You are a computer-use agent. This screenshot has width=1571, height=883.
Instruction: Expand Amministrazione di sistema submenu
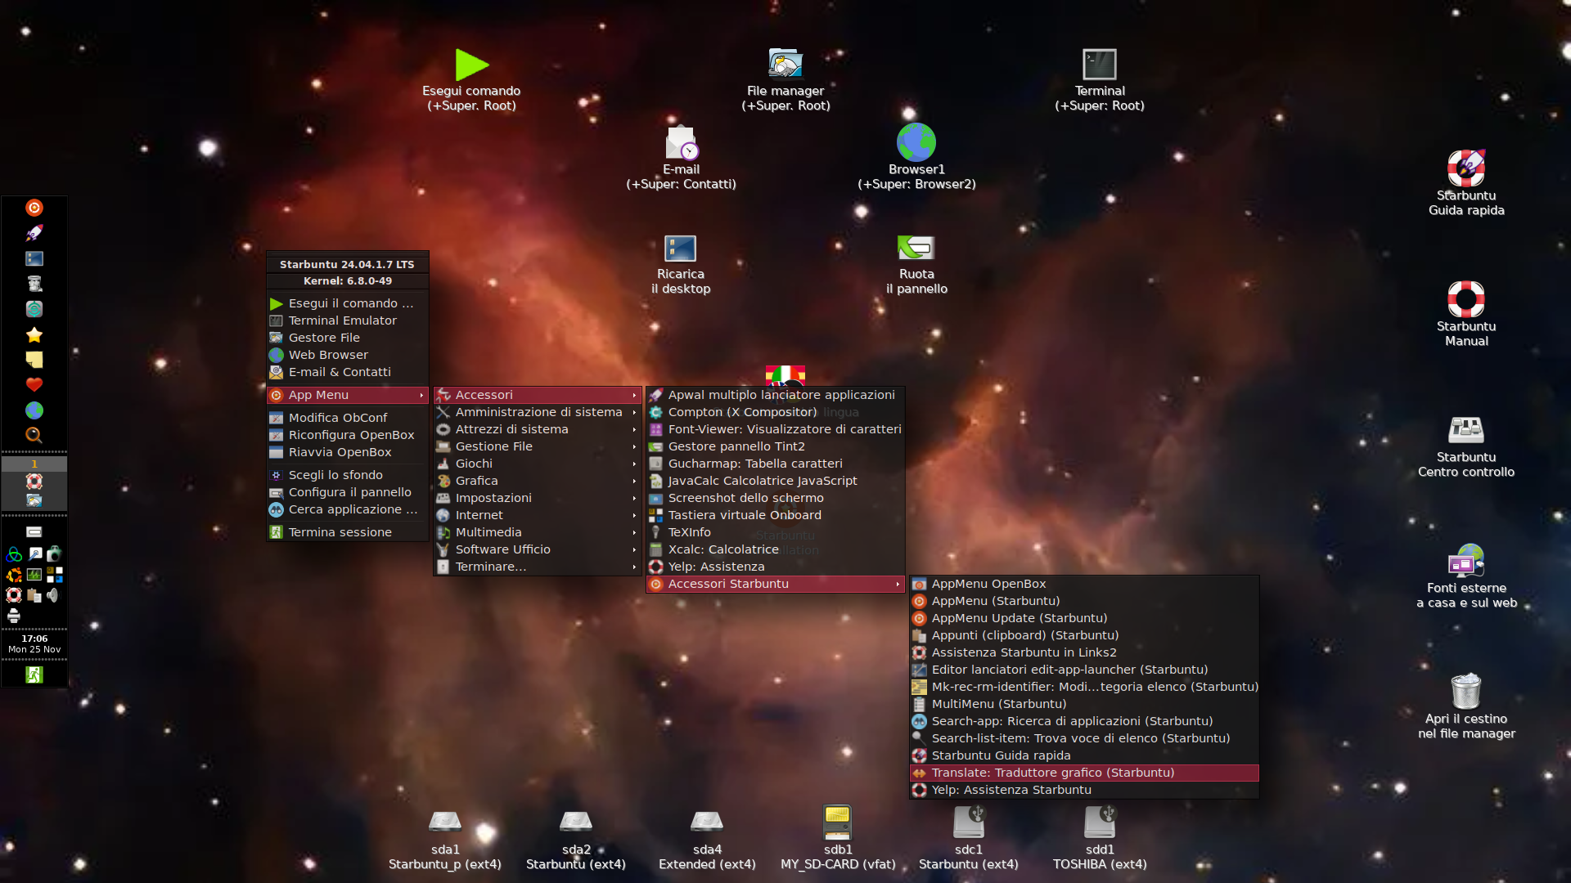[x=538, y=412]
